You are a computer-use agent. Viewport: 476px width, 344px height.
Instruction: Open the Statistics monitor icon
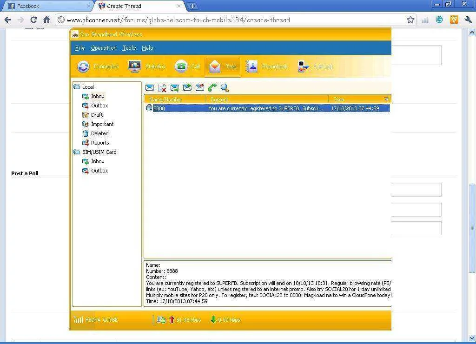click(134, 66)
